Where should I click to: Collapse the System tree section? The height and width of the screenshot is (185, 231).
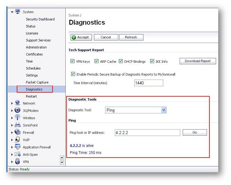pyautogui.click(x=12, y=12)
